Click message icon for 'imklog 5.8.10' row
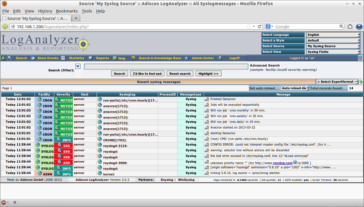Screen dimensions: 364x207 click(x=207, y=173)
